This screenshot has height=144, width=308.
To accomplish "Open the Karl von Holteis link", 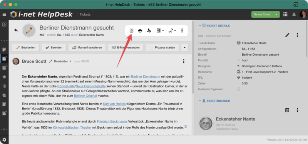I will pyautogui.click(x=114, y=104).
